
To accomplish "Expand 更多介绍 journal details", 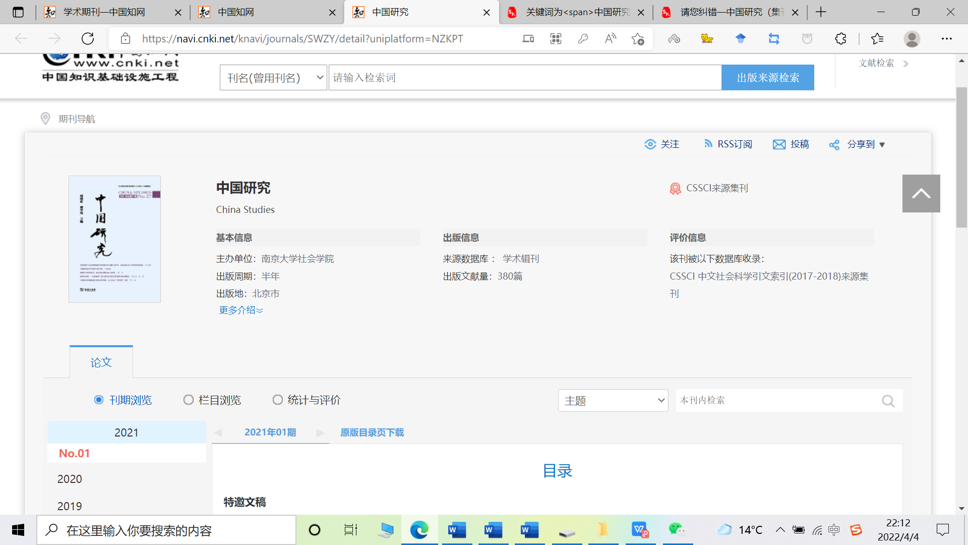I will (241, 310).
